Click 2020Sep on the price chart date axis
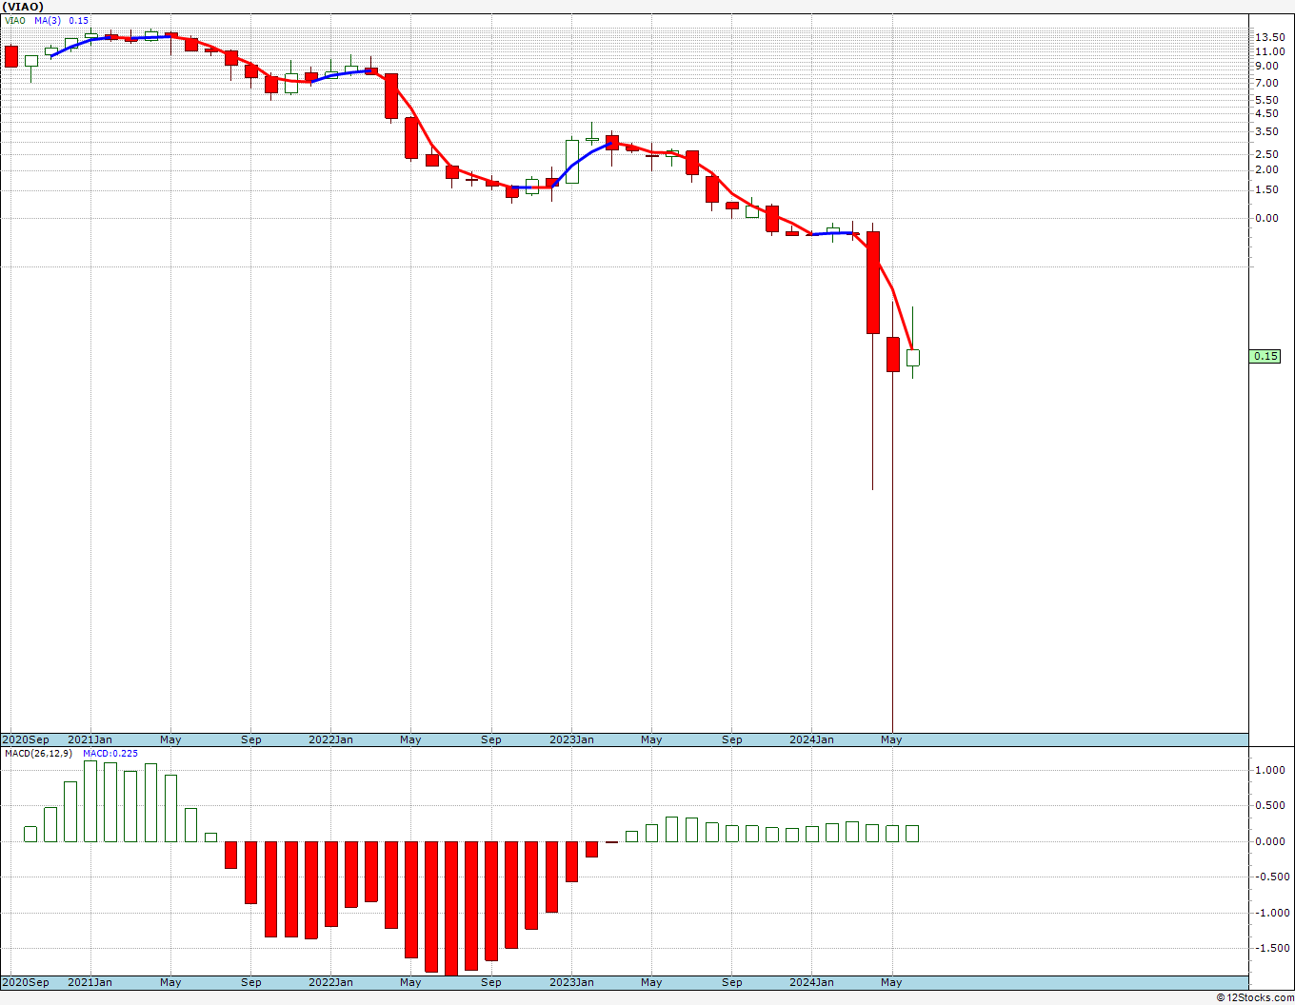Viewport: 1295px width, 1005px height. [x=26, y=739]
